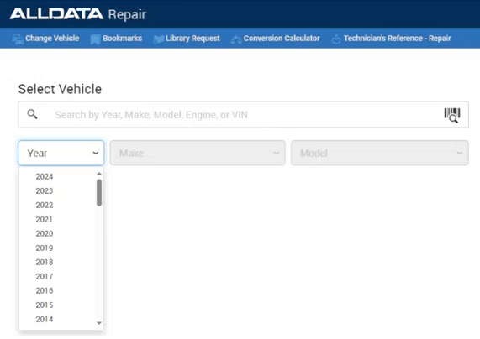480x339 pixels.
Task: Click the ALLDATA Repair logo
Action: pyautogui.click(x=78, y=14)
